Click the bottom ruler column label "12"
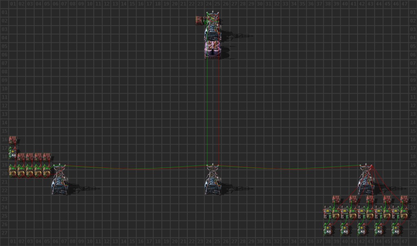417x246 pixels. pyautogui.click(x=106, y=242)
